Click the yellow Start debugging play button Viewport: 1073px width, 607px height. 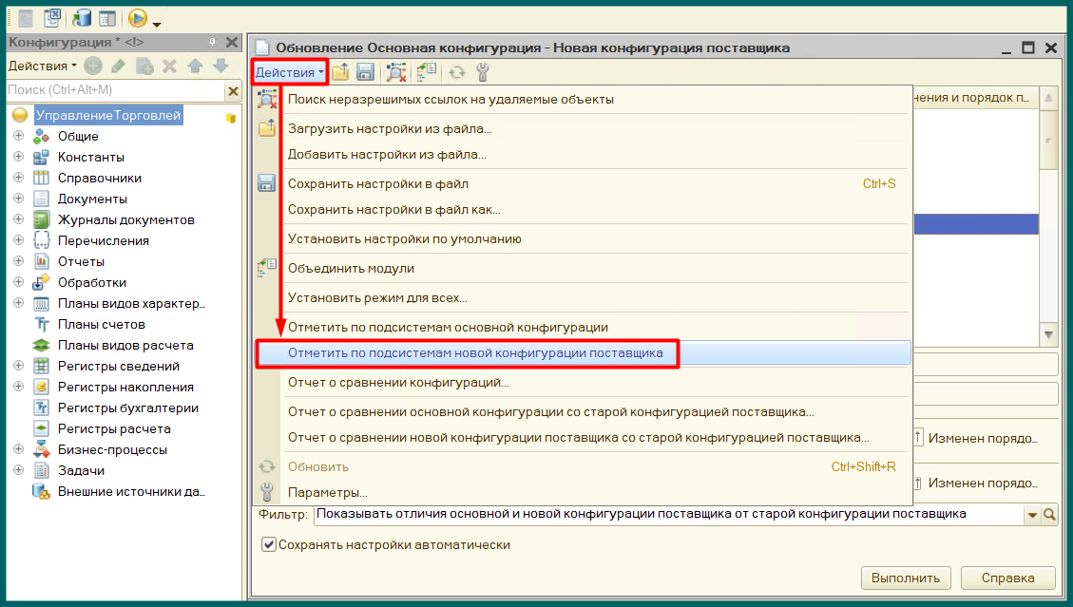click(x=137, y=18)
